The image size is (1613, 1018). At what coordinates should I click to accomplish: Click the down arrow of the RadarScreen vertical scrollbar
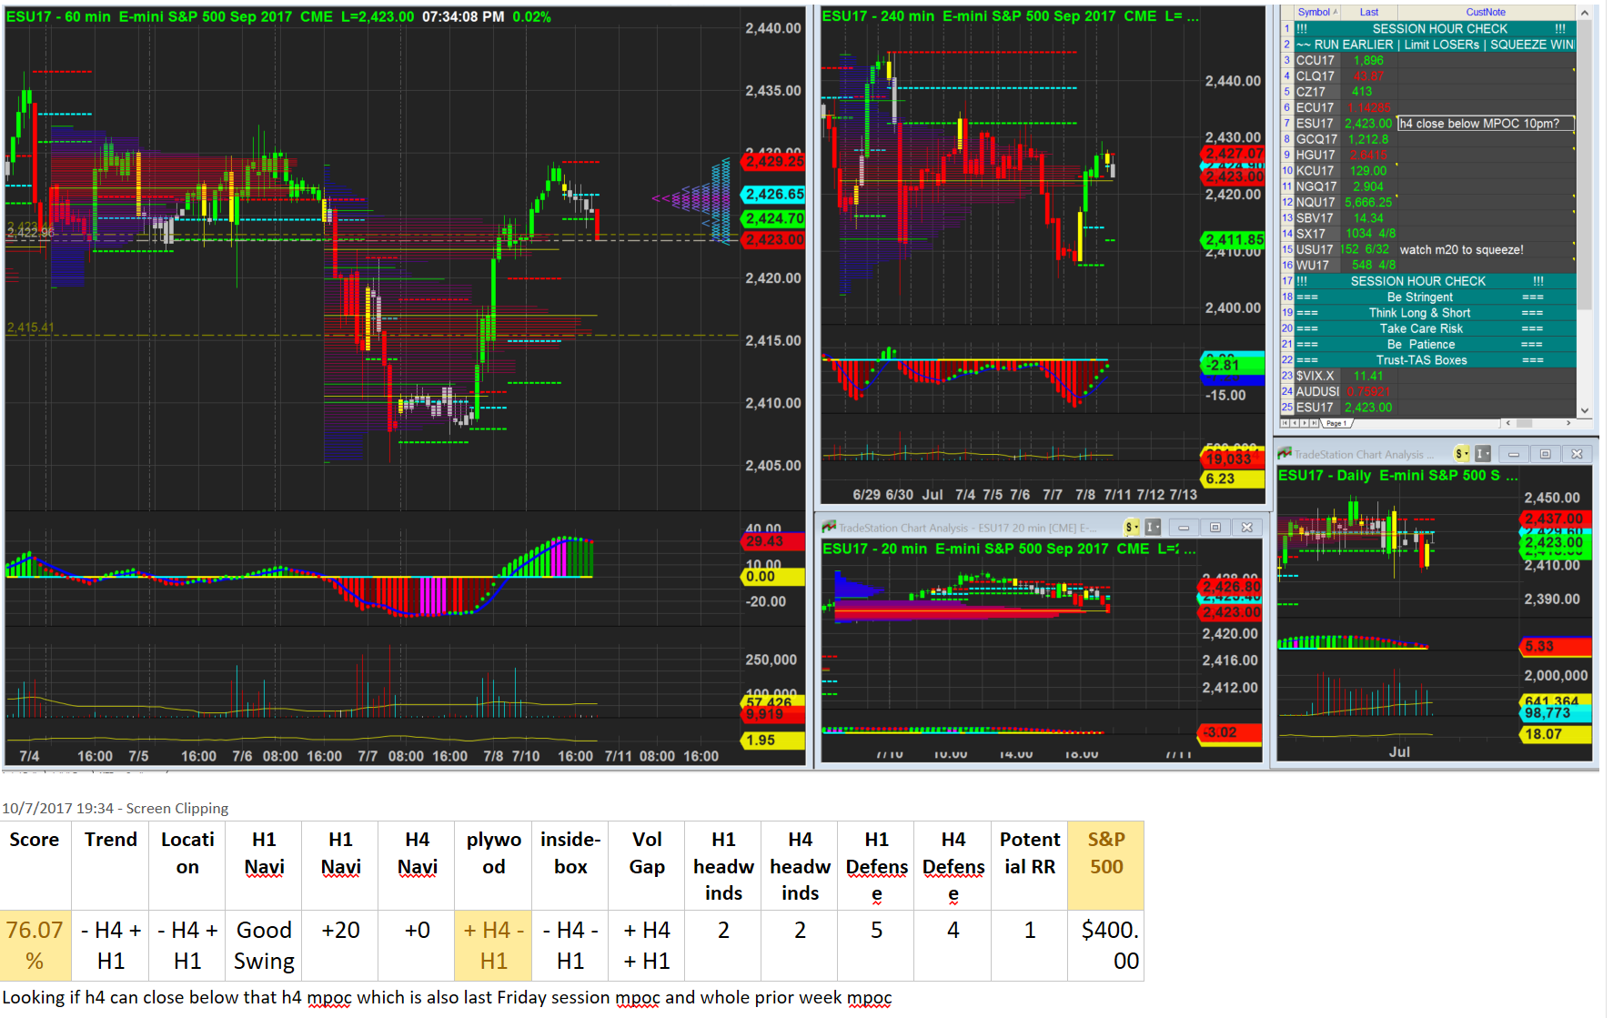point(1584,411)
